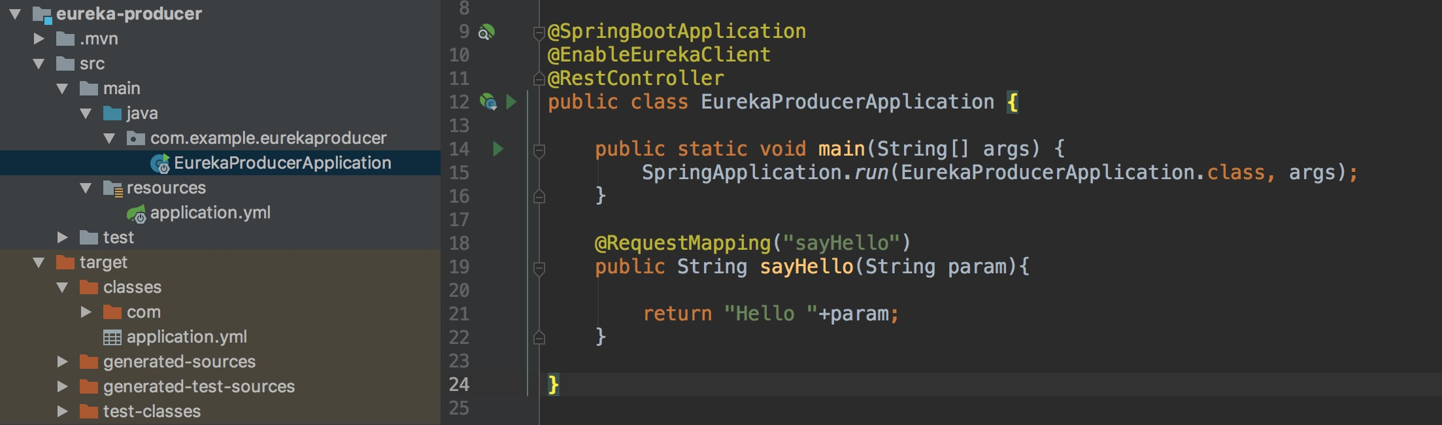Click the .mvn folder icon
Screen dimensions: 1442x425
coord(65,39)
